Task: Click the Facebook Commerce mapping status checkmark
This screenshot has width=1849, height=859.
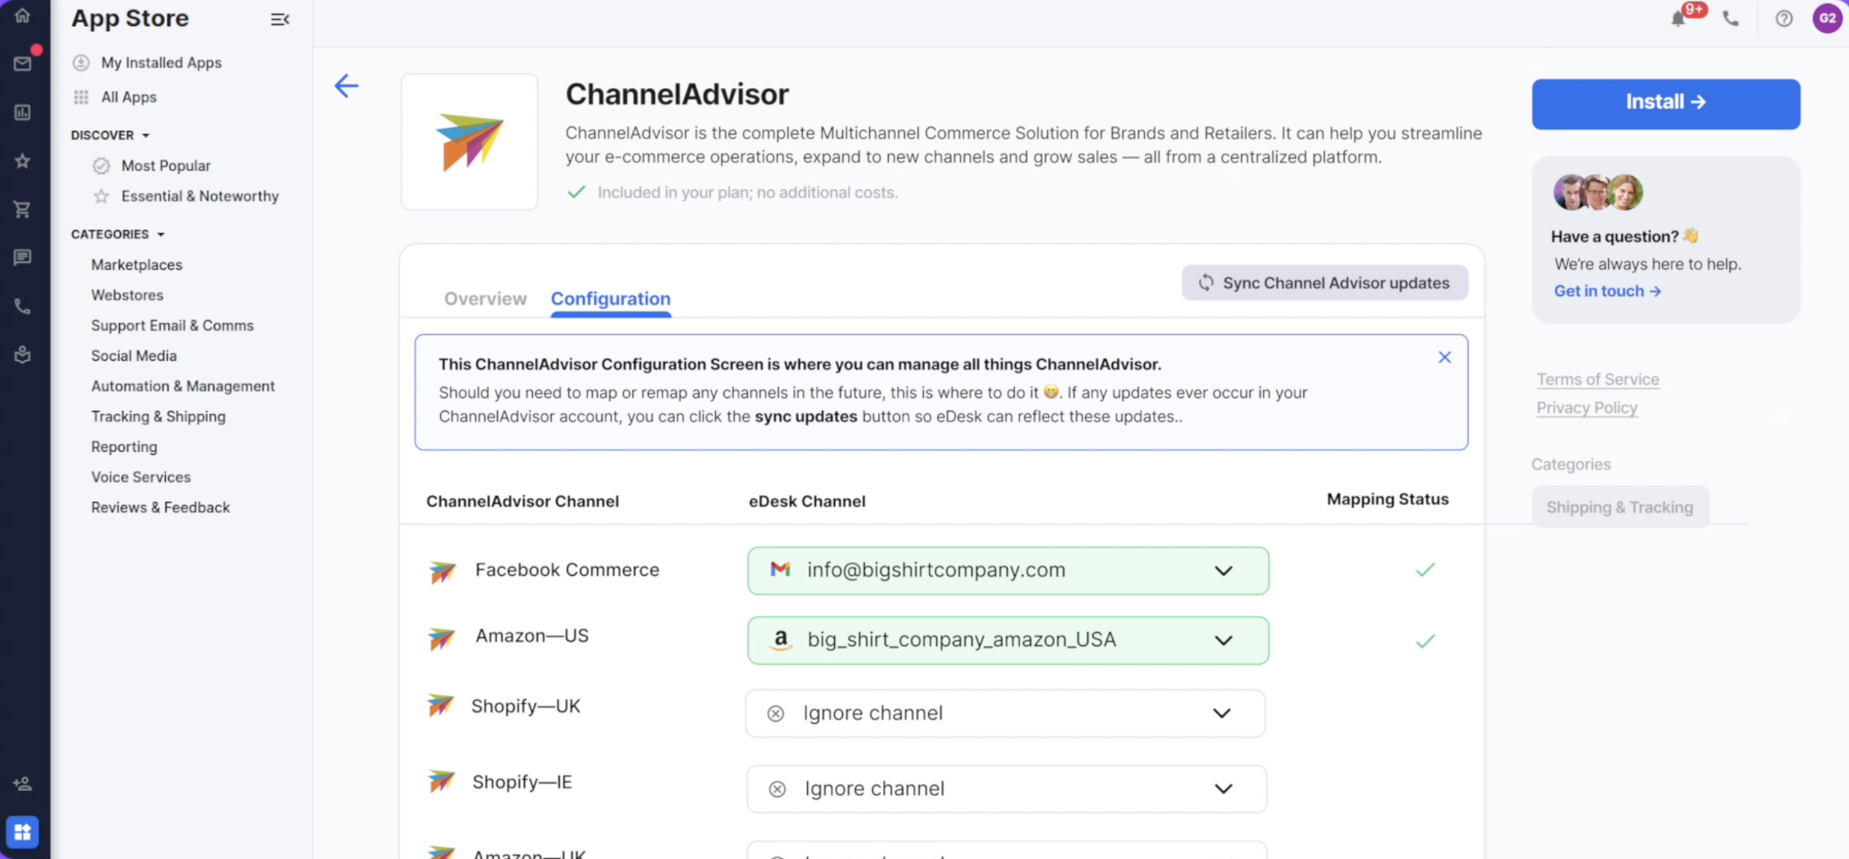Action: coord(1425,570)
